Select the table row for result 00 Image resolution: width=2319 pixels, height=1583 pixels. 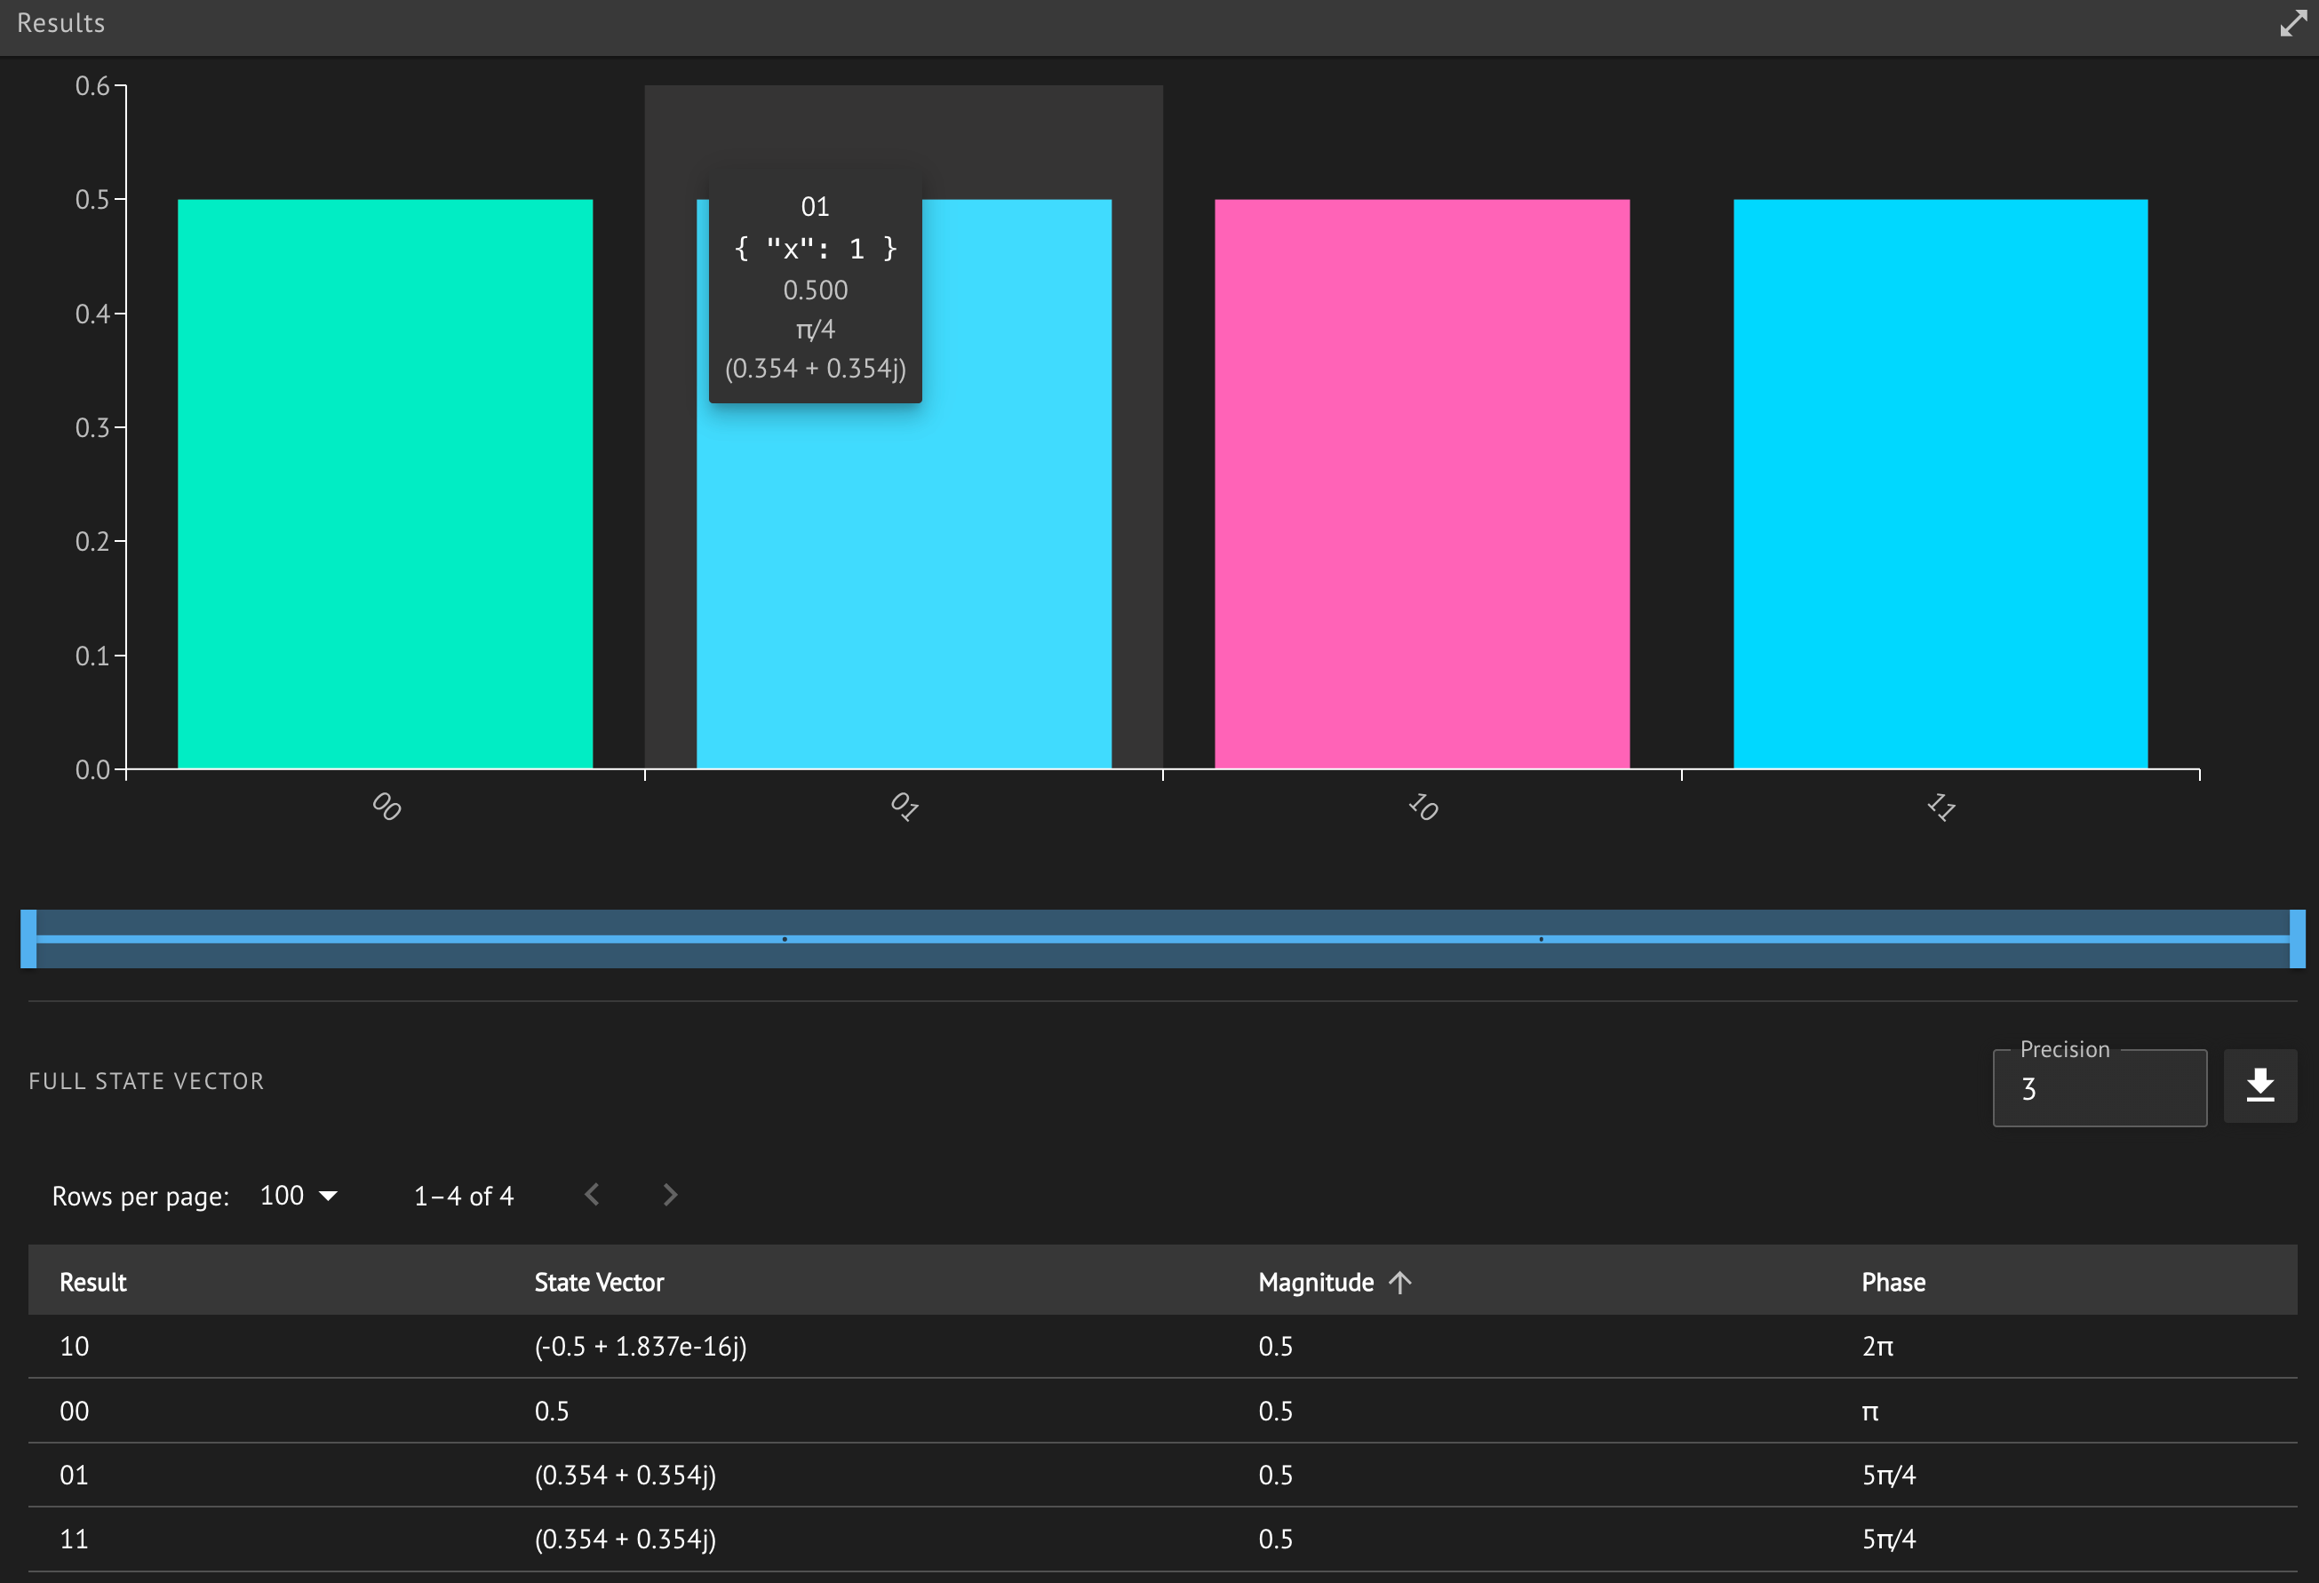pos(74,1412)
